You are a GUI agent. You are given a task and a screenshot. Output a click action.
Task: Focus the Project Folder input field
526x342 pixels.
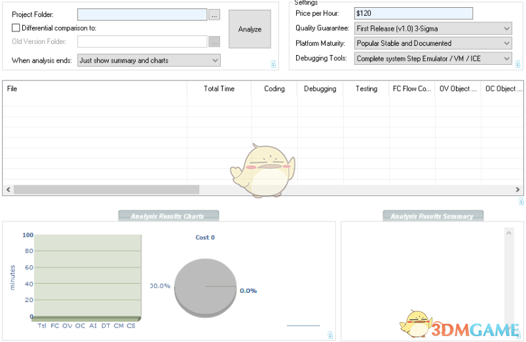click(x=142, y=15)
